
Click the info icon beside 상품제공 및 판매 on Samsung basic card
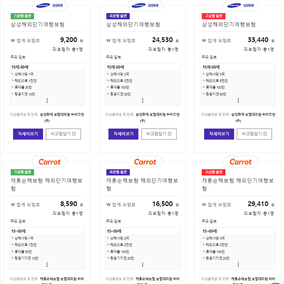coord(11,114)
